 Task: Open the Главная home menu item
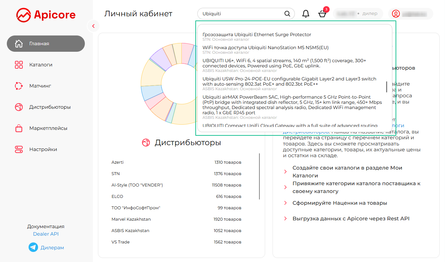click(x=46, y=44)
